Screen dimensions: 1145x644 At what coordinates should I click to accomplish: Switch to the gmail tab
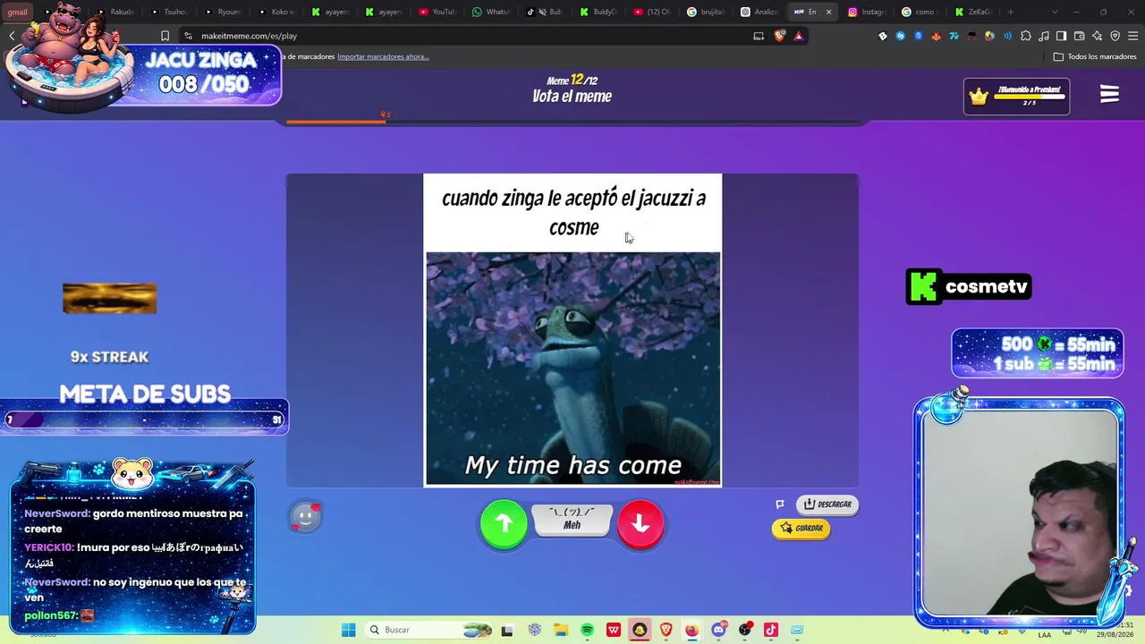click(x=18, y=12)
